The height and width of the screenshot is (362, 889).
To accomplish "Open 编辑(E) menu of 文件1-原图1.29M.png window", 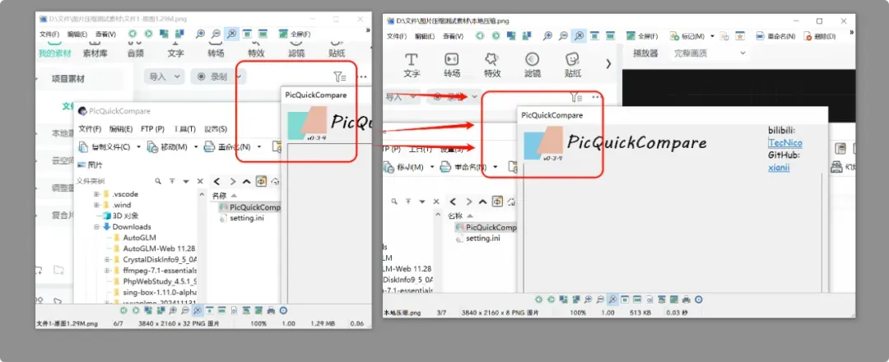I will click(x=77, y=34).
